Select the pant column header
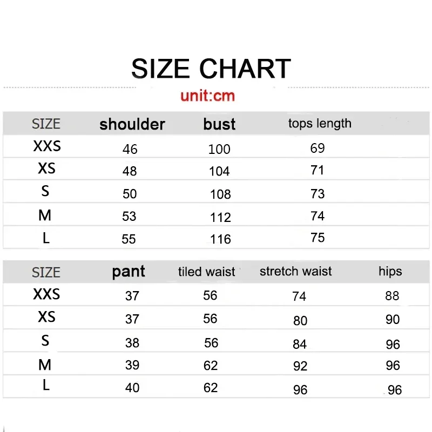432x432 pixels. pyautogui.click(x=129, y=272)
